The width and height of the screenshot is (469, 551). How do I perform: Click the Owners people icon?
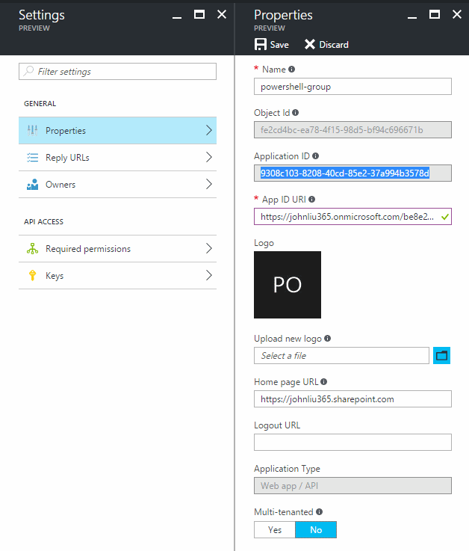pyautogui.click(x=32, y=185)
